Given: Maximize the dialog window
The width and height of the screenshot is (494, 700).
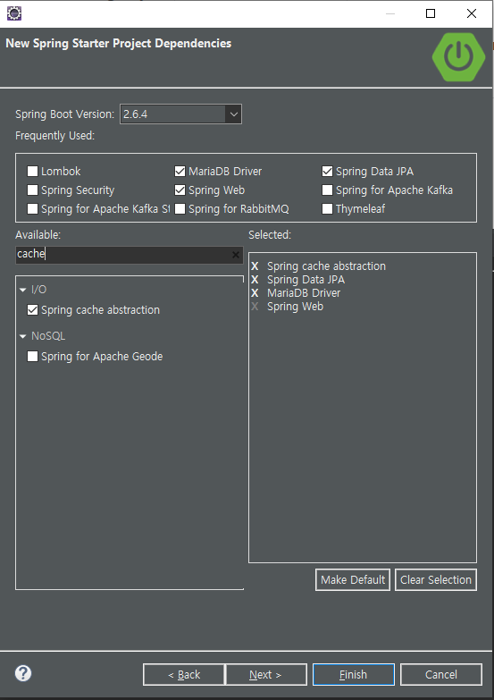Looking at the screenshot, I should [431, 13].
